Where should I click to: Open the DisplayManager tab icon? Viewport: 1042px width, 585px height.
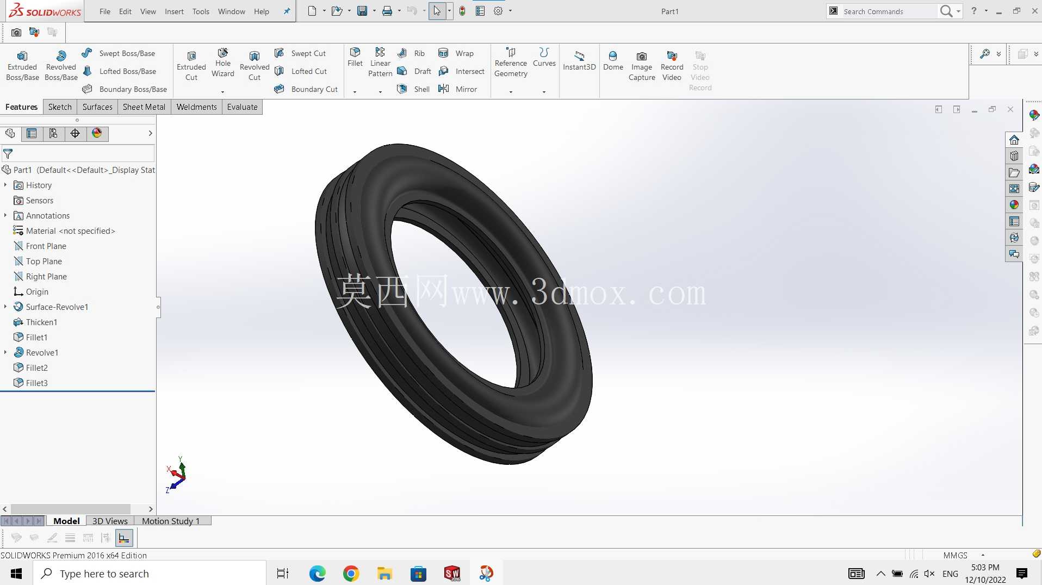(97, 133)
